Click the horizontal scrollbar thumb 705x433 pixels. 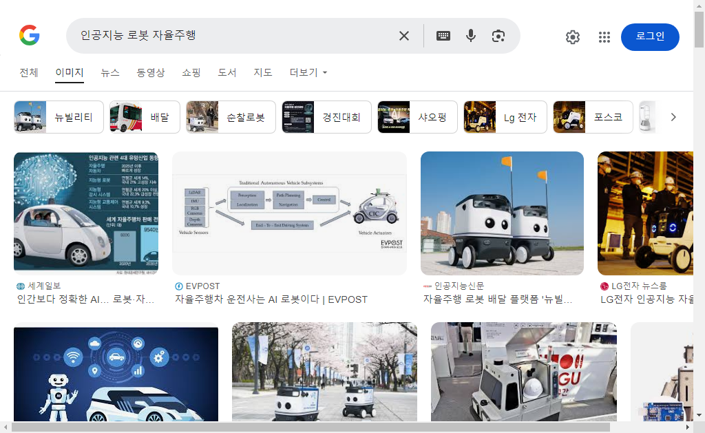pos(311,427)
